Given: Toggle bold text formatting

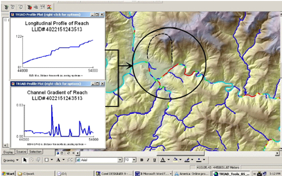Looking at the screenshot, I should (x=141, y=160).
